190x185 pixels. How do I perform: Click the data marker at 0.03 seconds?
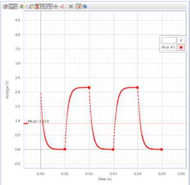click(x=113, y=150)
